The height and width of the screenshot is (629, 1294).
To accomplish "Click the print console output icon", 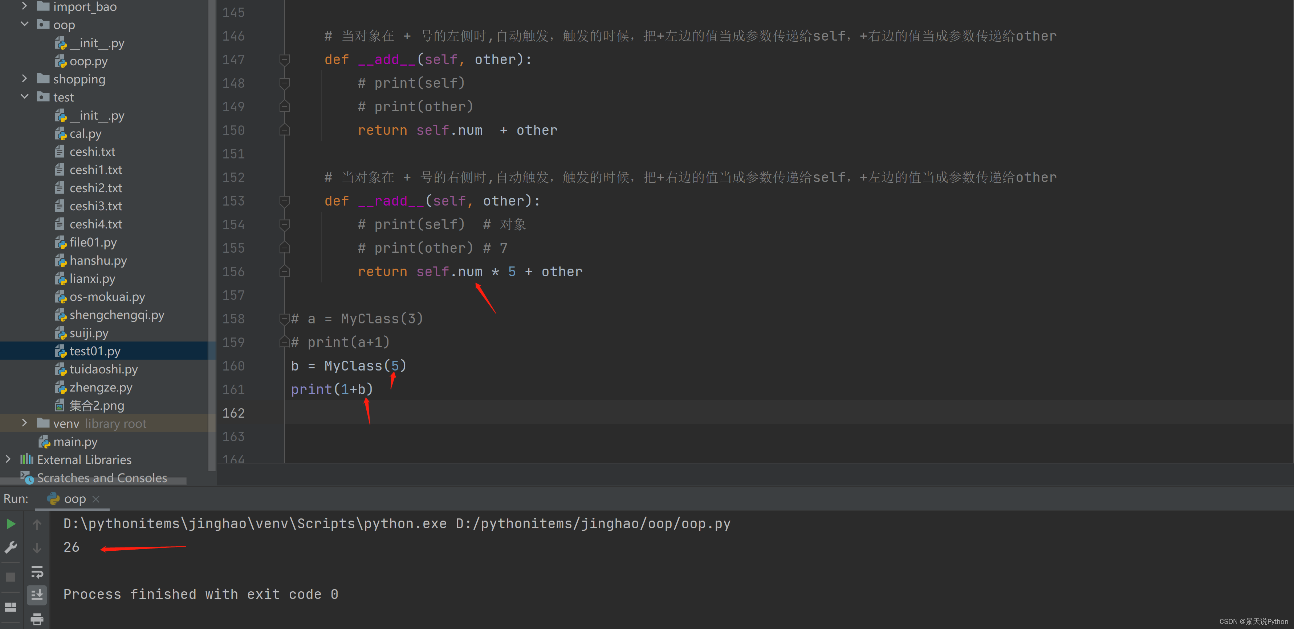I will coord(37,619).
